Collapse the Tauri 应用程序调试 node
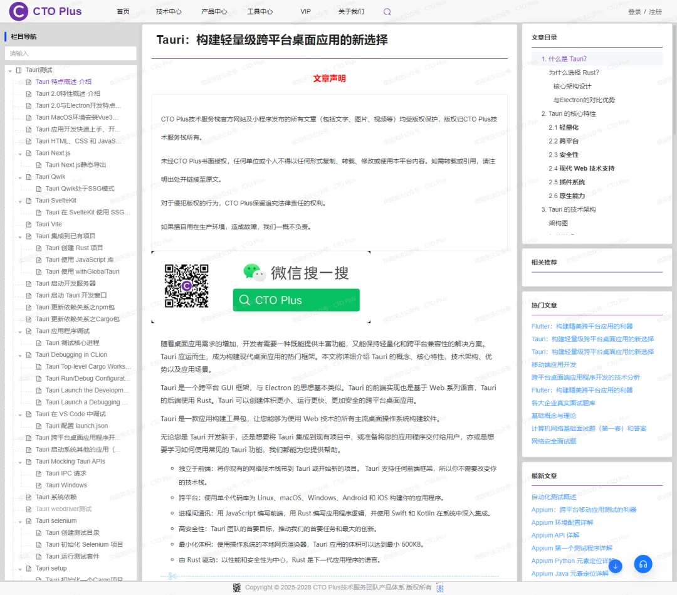 coord(20,332)
